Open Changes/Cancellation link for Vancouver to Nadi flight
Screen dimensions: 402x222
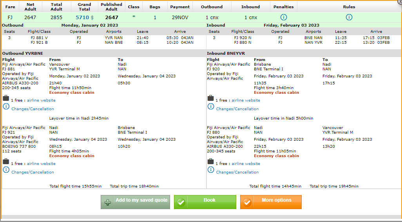pos(33,109)
